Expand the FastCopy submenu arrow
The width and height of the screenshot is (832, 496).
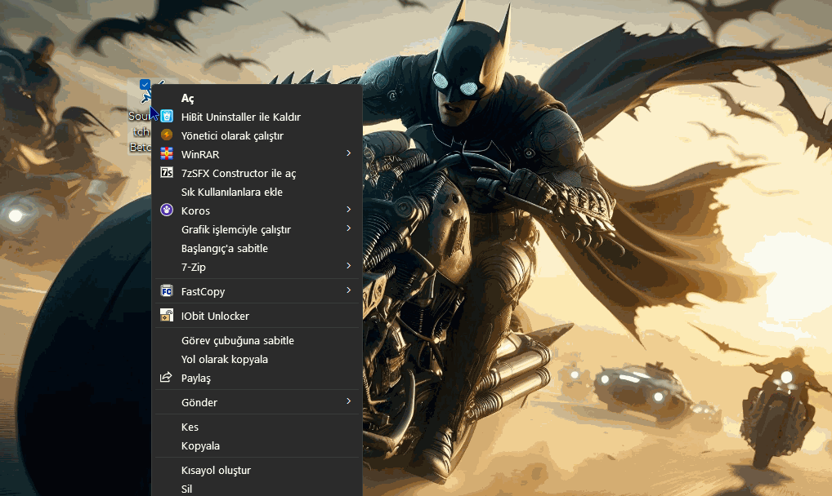[349, 290]
